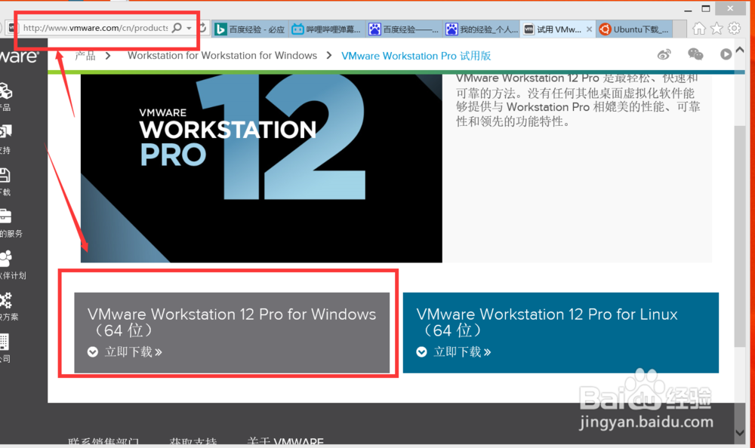755x448 pixels.
Task: Click the page refresh icon
Action: tap(202, 28)
